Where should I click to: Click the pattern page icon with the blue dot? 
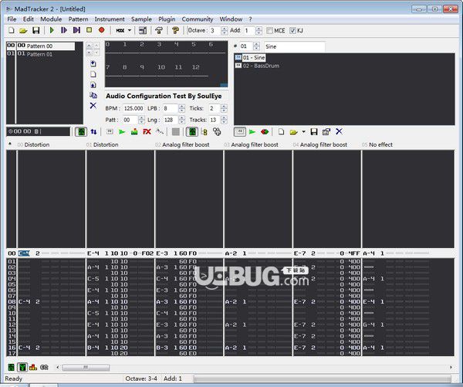point(93,85)
